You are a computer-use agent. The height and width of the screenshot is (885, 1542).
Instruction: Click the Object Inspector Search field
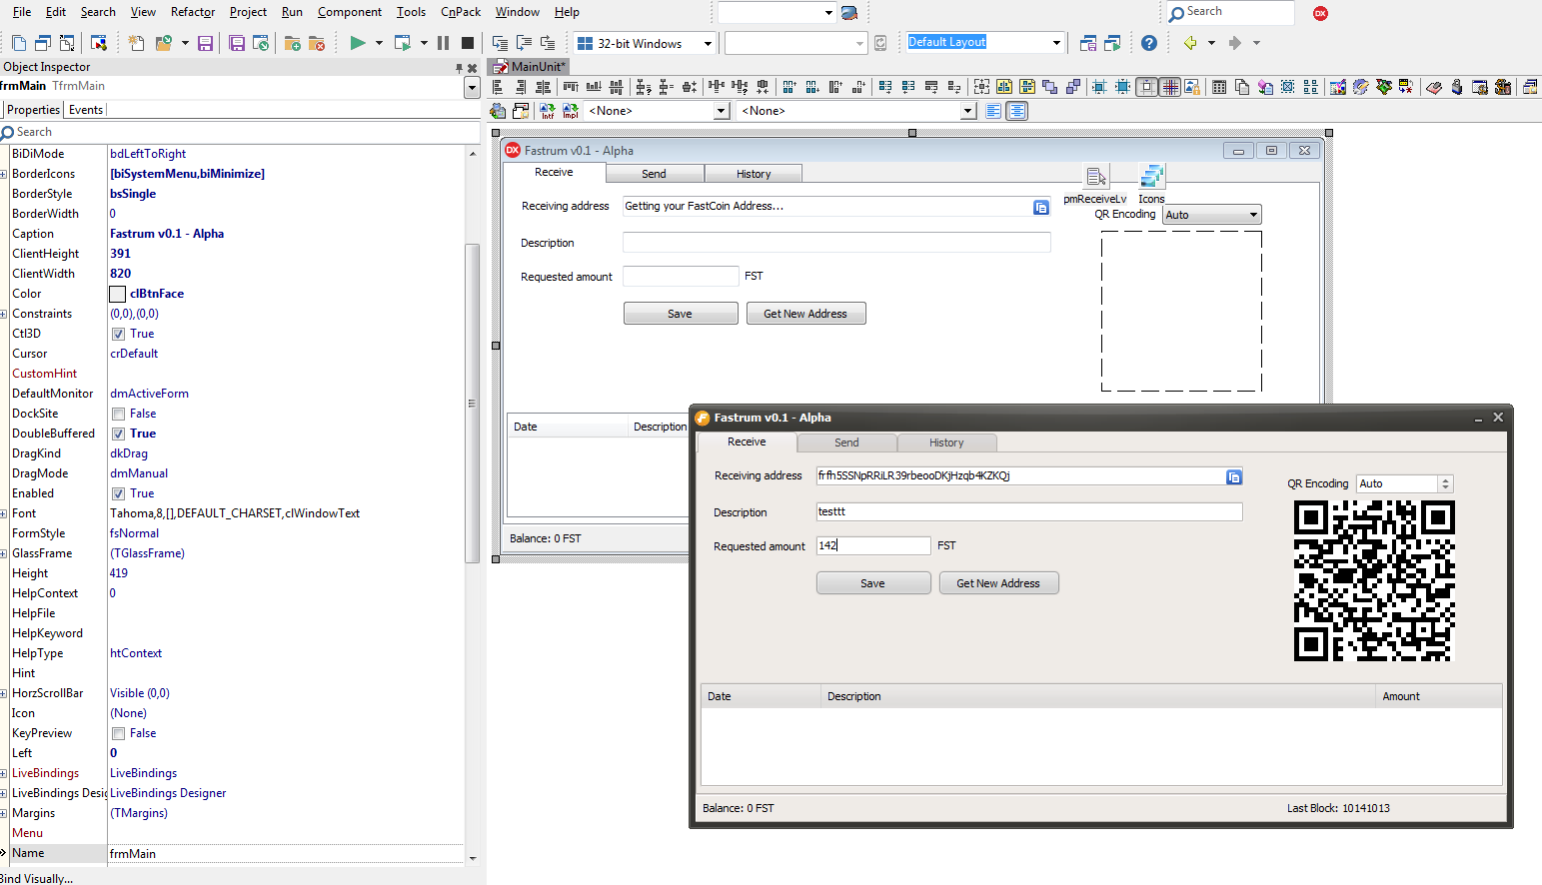click(240, 132)
